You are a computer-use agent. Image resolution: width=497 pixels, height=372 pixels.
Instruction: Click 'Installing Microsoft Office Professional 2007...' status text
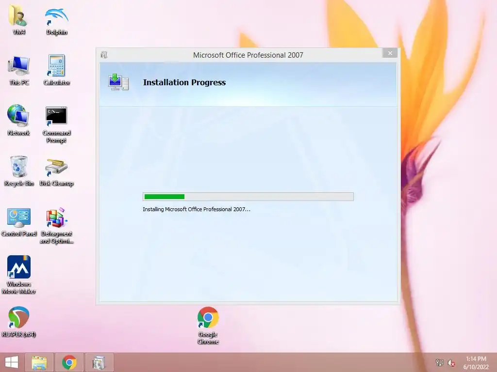[197, 209]
